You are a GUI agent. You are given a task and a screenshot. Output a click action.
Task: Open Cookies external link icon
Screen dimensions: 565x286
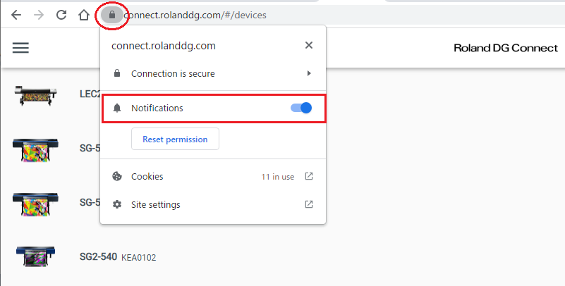[x=309, y=176]
